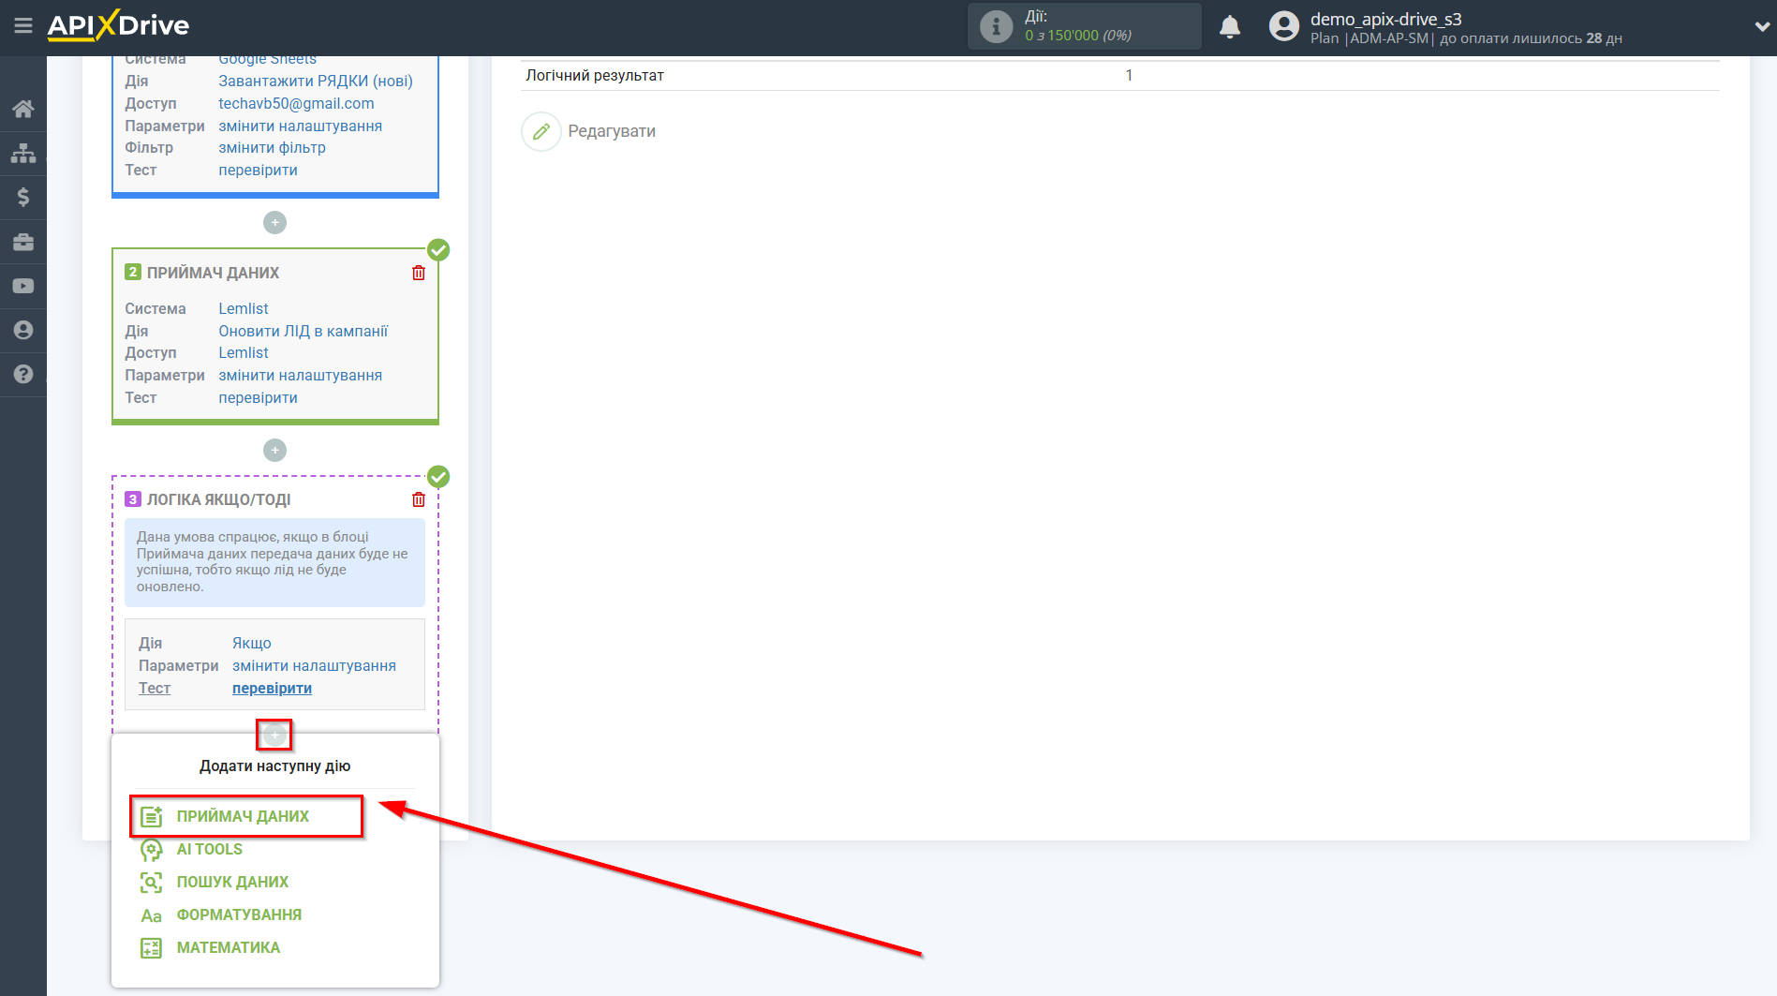Open techavb50@gmail.com access link
The width and height of the screenshot is (1777, 996).
tap(296, 103)
